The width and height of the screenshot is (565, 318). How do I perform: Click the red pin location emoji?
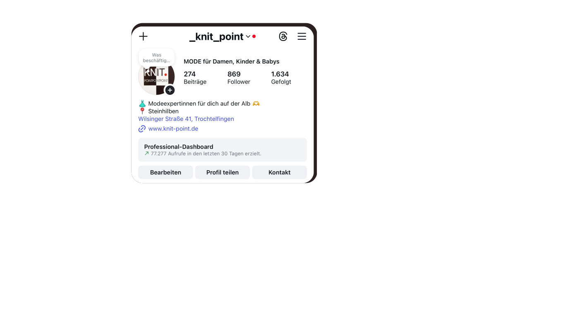click(x=142, y=111)
